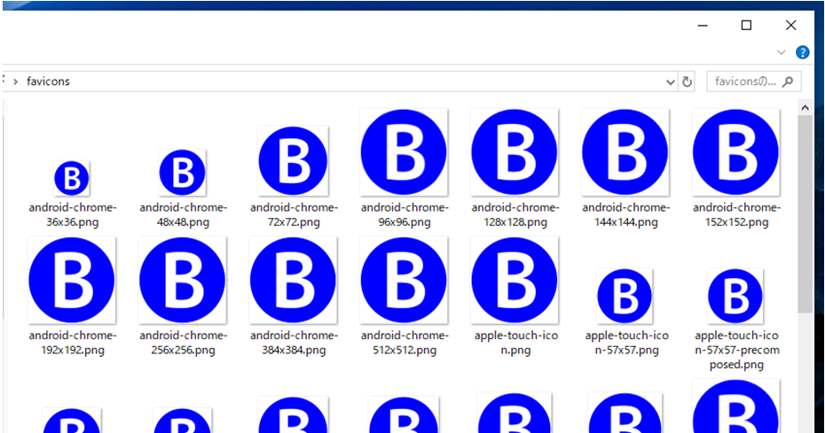Click the favicons search box
Screen dimensions: 825x433
tap(753, 81)
